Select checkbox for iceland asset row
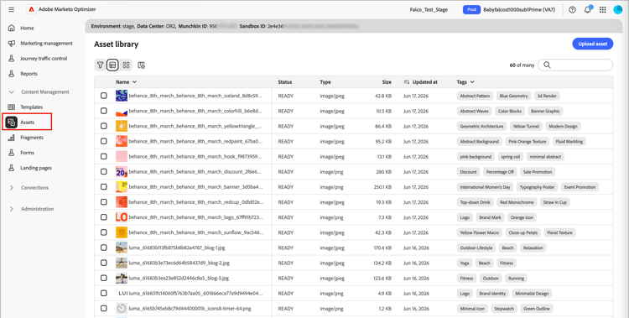 (x=104, y=96)
